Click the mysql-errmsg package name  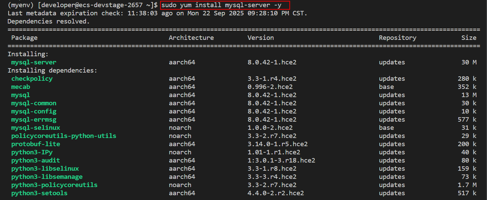pyautogui.click(x=34, y=120)
